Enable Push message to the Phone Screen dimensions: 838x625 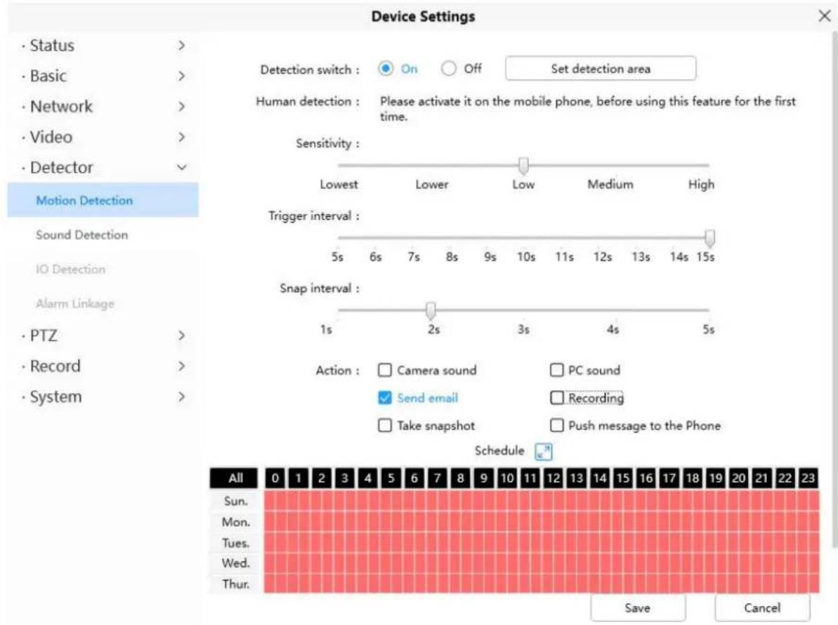[557, 426]
